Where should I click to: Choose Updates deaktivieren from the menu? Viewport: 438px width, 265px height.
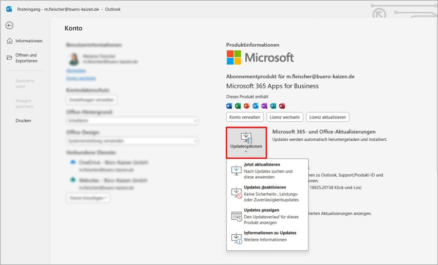[267, 193]
